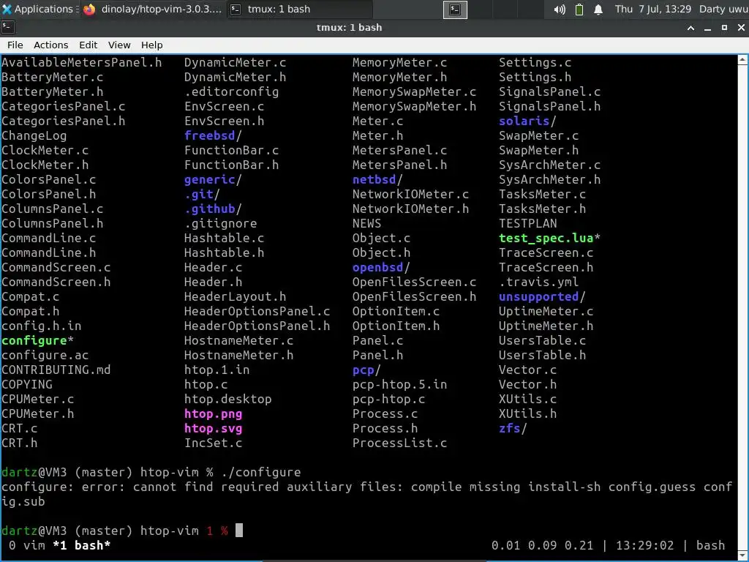
Task: Click the terminal window menu icon in the titlebar
Action: coord(7,27)
